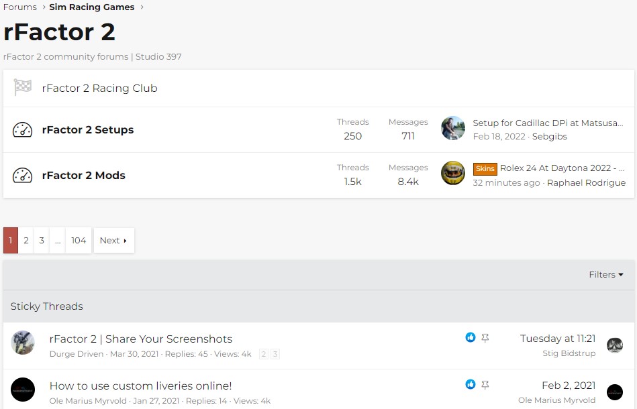
Task: Click the like icon on Share Your Screenshots thread
Action: [x=471, y=337]
